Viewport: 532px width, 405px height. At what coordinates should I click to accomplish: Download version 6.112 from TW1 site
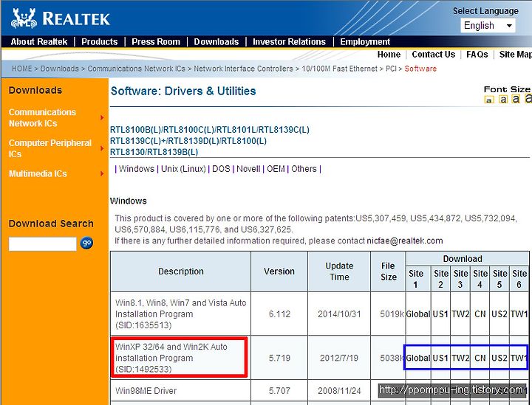(x=519, y=314)
